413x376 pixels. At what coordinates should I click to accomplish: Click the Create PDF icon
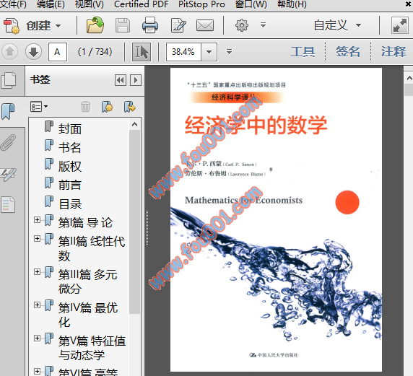pyautogui.click(x=12, y=25)
